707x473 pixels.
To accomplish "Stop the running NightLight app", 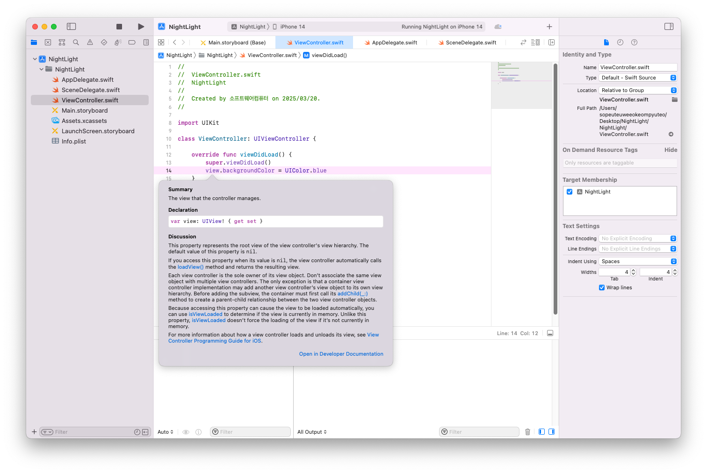I will coord(119,27).
